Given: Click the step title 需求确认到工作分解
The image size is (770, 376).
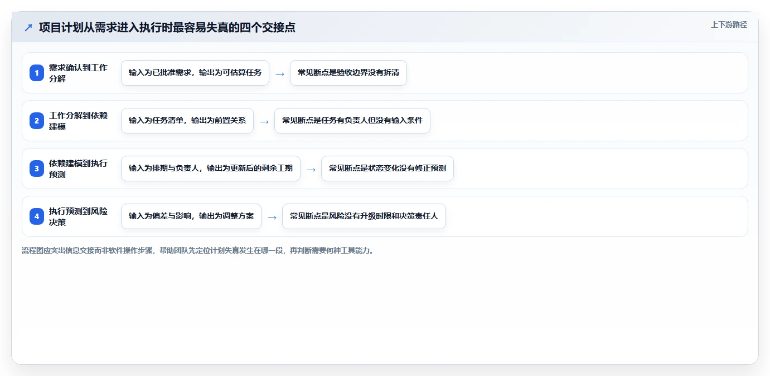Looking at the screenshot, I should [x=79, y=73].
